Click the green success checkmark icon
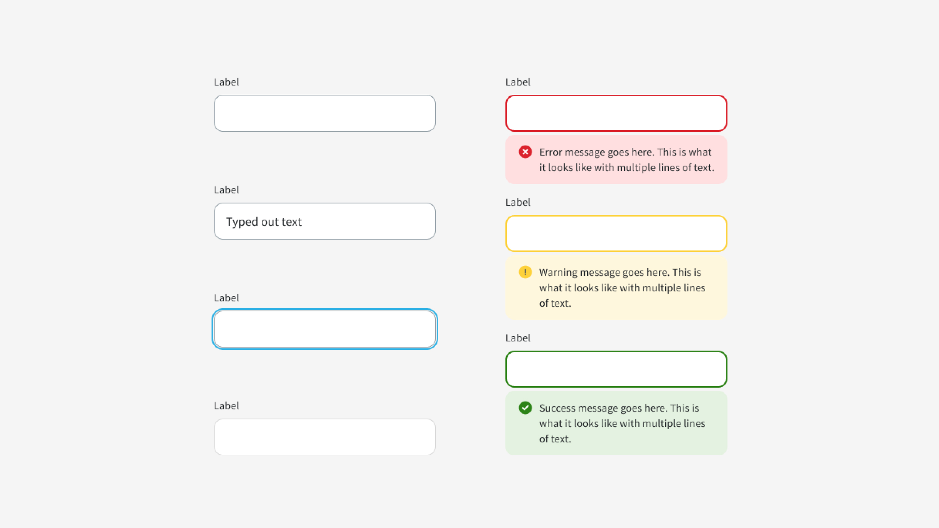The width and height of the screenshot is (939, 528). [525, 408]
